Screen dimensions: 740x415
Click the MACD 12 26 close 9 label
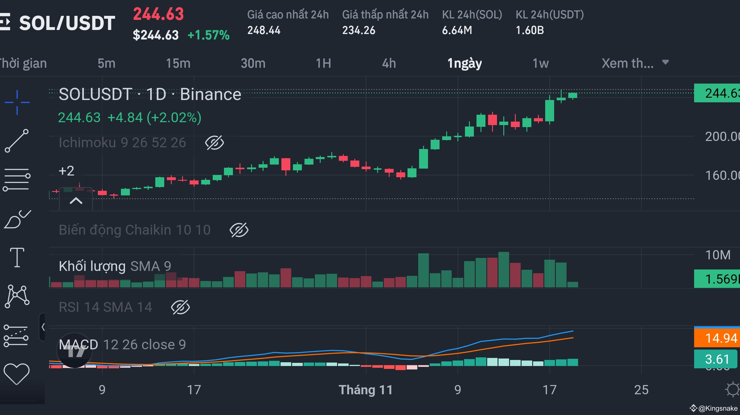click(122, 345)
